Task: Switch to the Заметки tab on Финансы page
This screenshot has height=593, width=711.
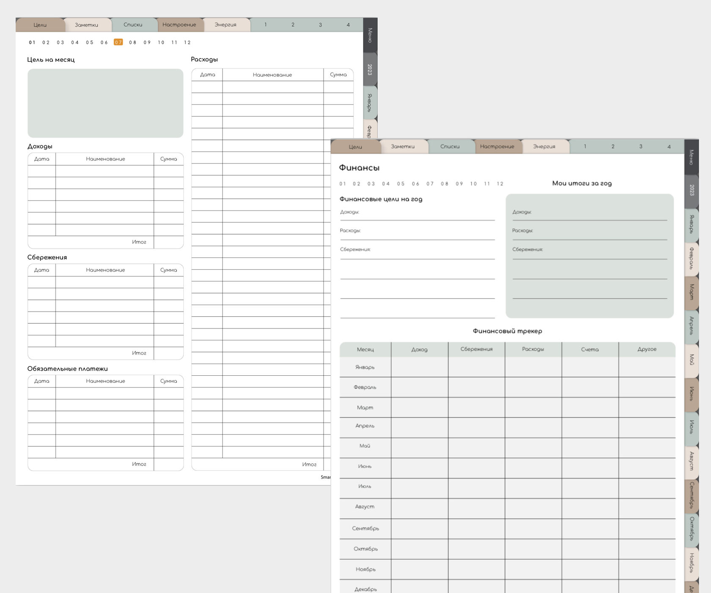Action: 402,147
